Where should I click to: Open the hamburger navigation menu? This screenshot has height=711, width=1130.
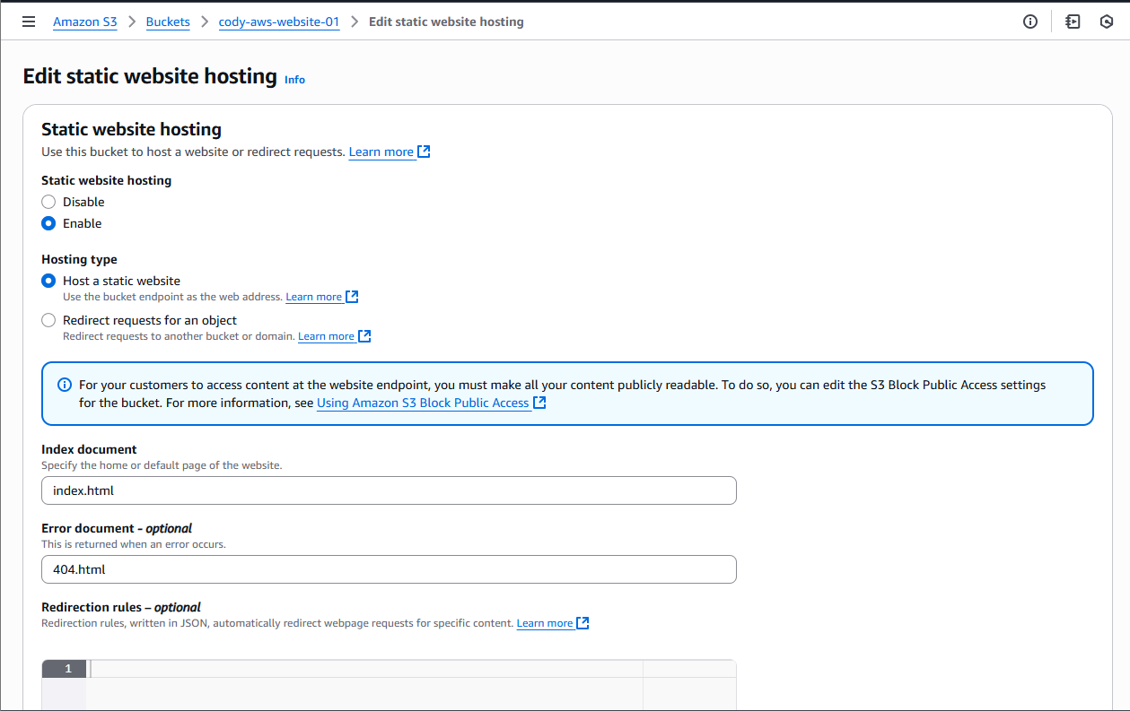(29, 22)
